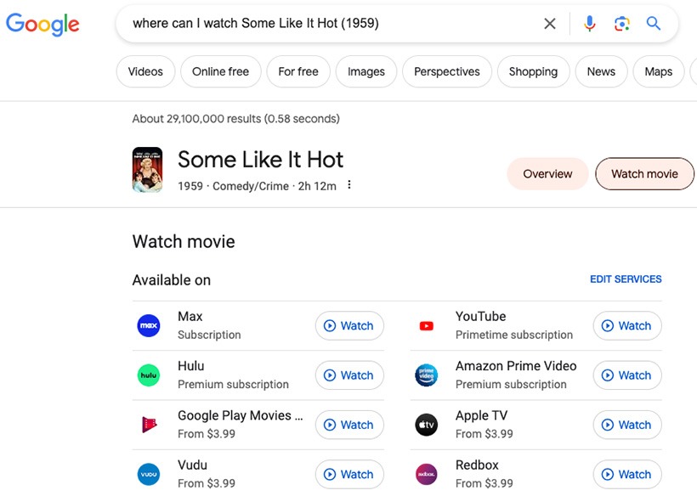Click the "Hulu" service name
This screenshot has width=697, height=496.
(x=190, y=366)
